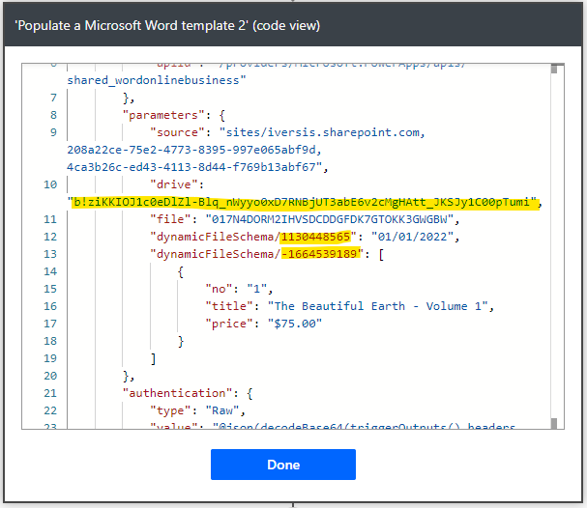Screen dimensions: 587x508
Task: Click the shared_wordonlinebusiness text
Action: point(153,80)
